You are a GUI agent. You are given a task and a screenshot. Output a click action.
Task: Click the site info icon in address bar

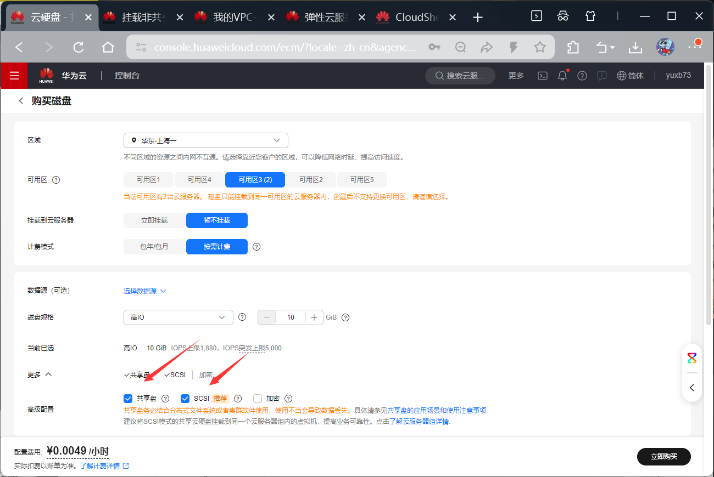pyautogui.click(x=141, y=47)
